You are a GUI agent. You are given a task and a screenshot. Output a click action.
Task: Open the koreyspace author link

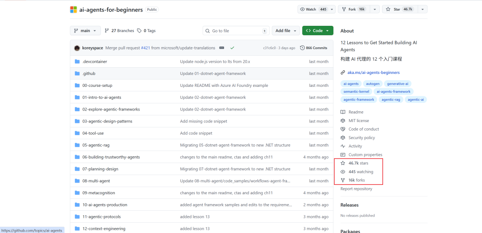[x=92, y=48]
